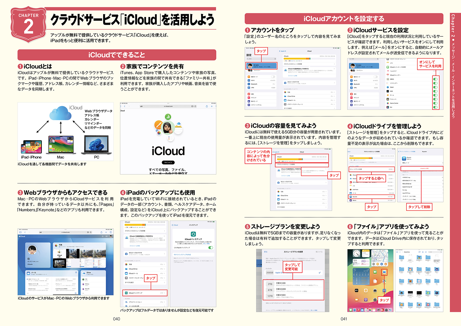Click compose icon on メール card in iCloud dashboard
This screenshot has height=326, width=461.
tap(76, 272)
